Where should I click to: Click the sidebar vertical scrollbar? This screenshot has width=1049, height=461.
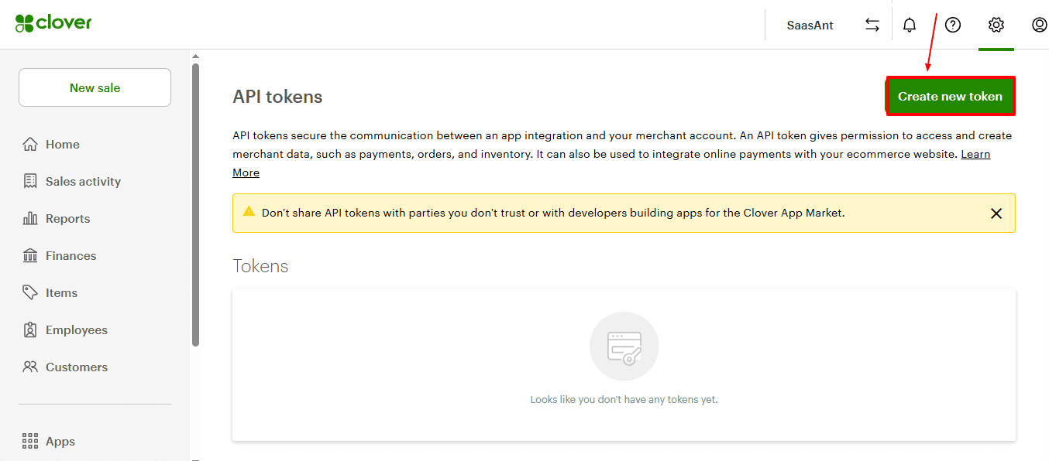[x=195, y=205]
